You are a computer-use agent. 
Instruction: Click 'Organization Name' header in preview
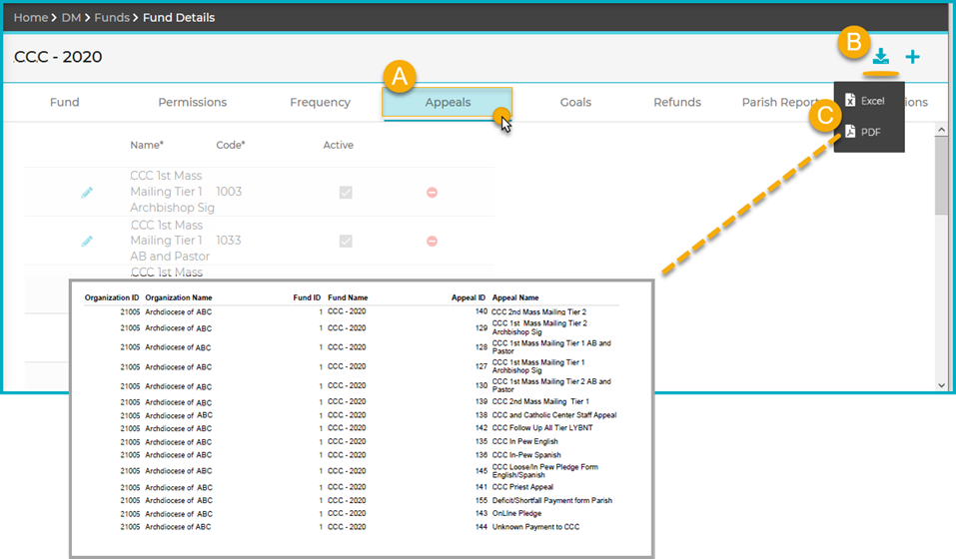[x=179, y=297]
